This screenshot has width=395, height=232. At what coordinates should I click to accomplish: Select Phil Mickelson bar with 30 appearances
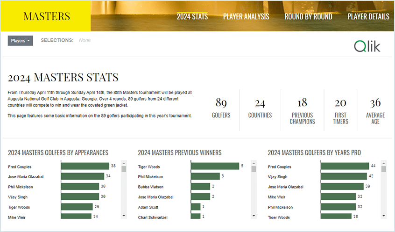[80, 186]
